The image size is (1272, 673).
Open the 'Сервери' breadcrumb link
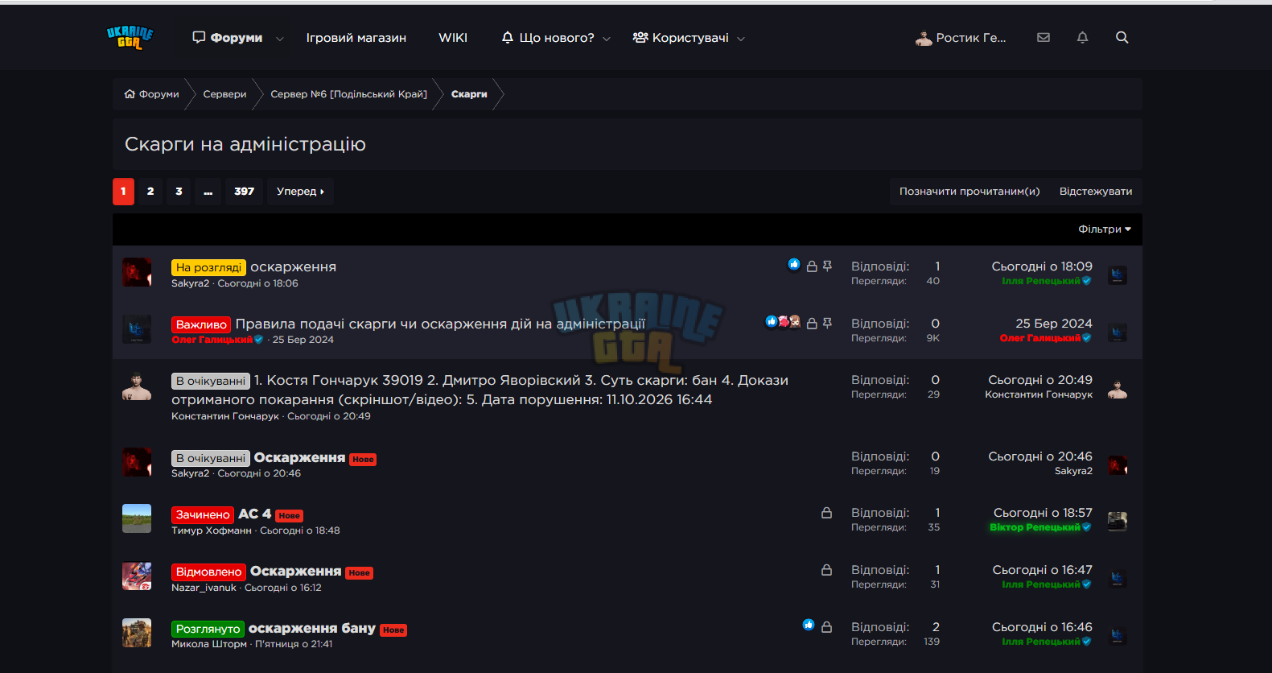pyautogui.click(x=224, y=94)
